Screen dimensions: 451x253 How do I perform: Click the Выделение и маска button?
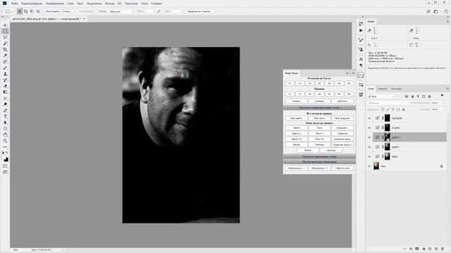(x=199, y=11)
